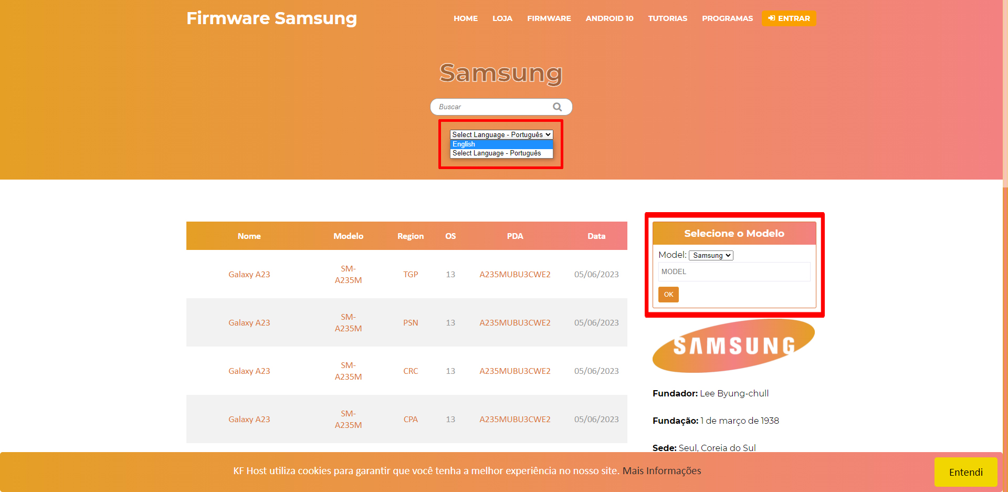
Task: Click the Fundador Lee Byung-chull text
Action: click(710, 393)
